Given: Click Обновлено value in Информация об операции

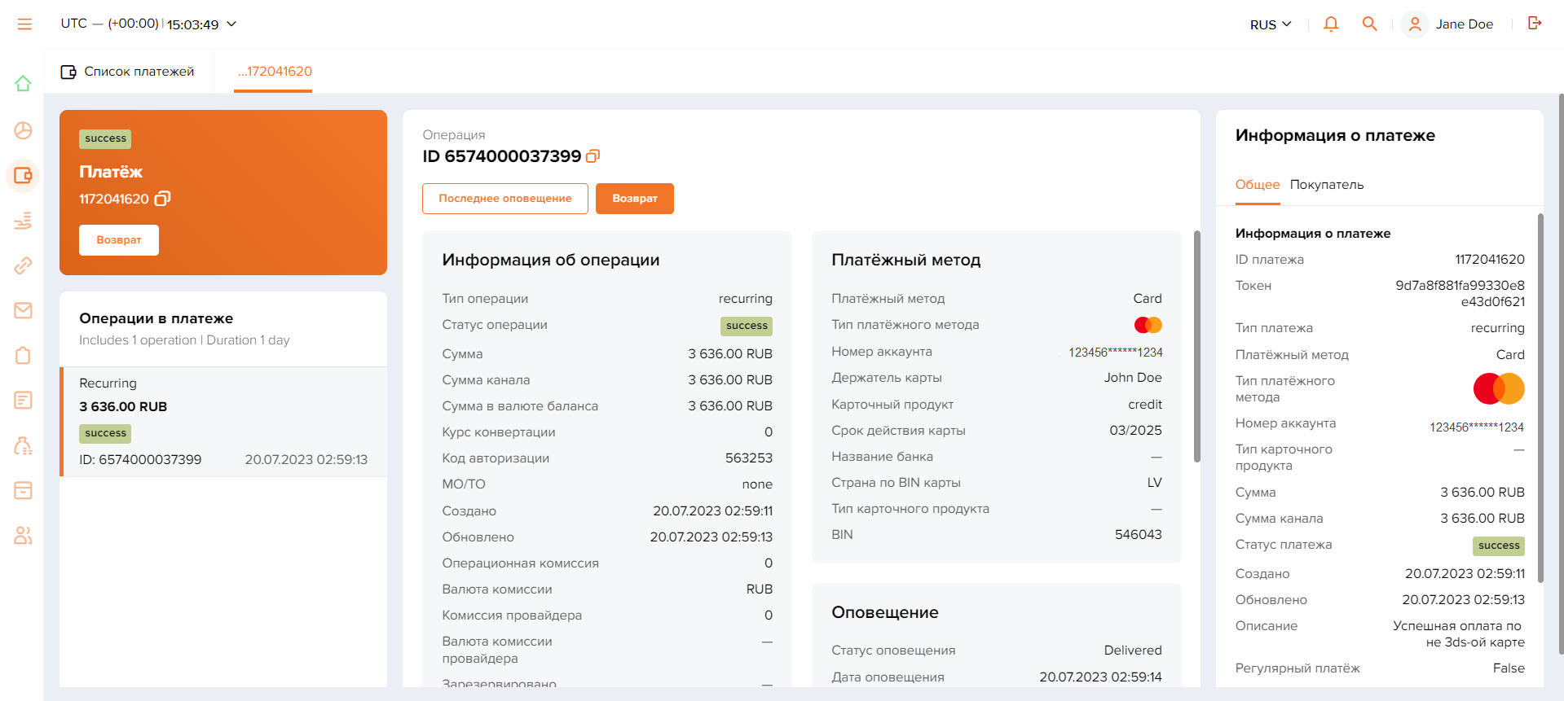Looking at the screenshot, I should tap(712, 537).
